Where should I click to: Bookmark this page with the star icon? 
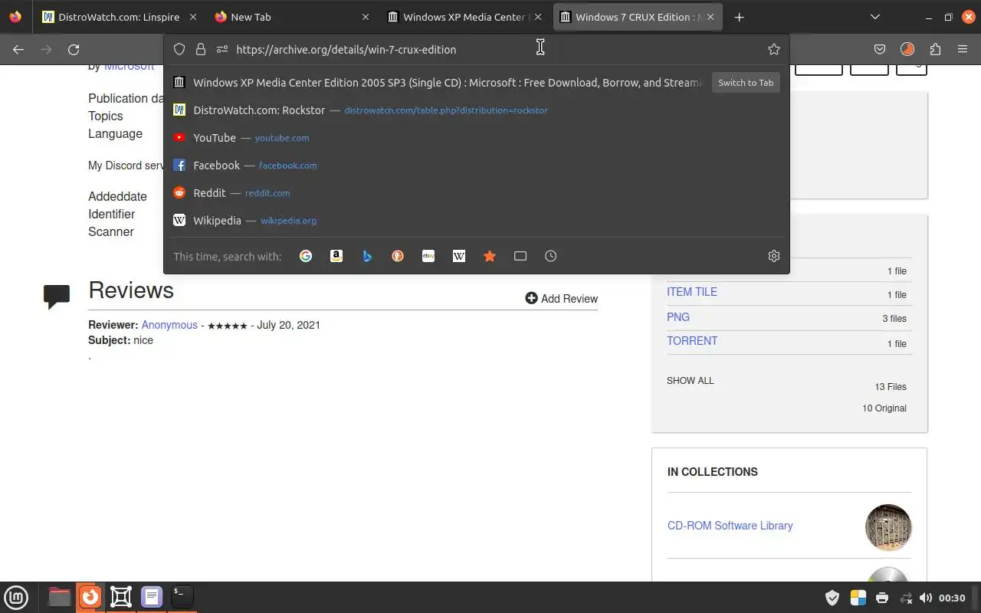[x=774, y=49]
